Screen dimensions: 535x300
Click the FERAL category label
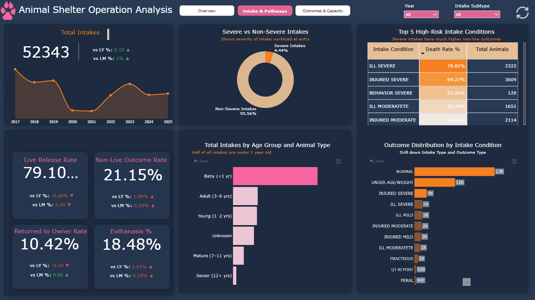pyautogui.click(x=407, y=280)
